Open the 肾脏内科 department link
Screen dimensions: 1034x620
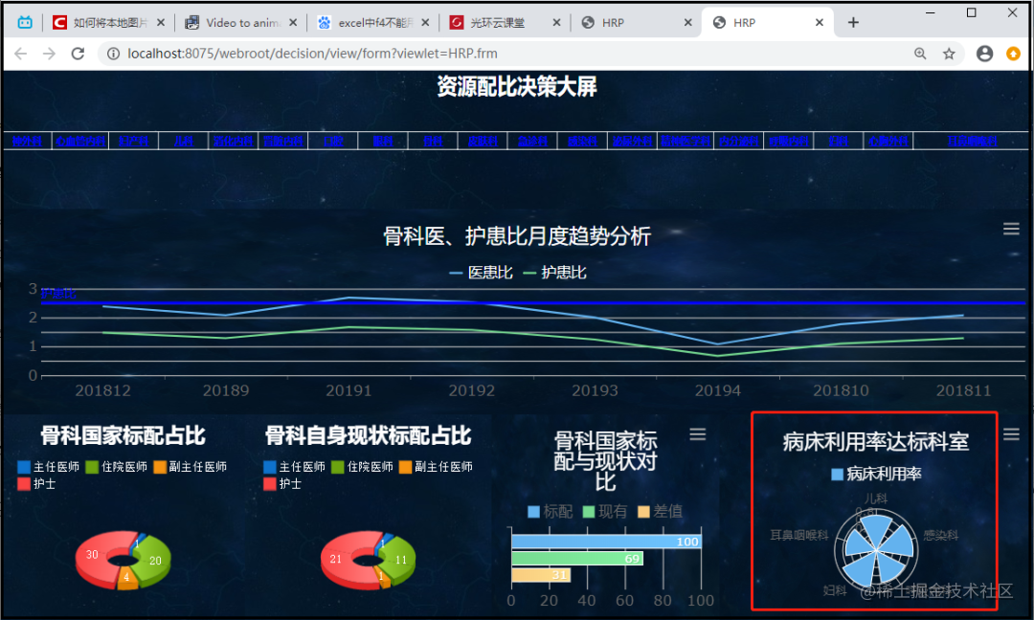(282, 141)
